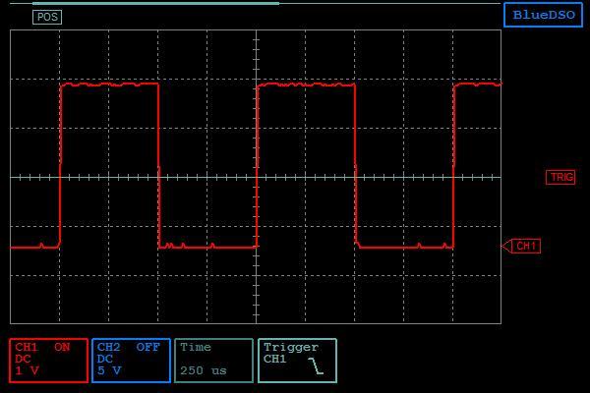Open the Trigger CH1 panel
Viewport: 590px width, 393px height.
pyautogui.click(x=297, y=361)
